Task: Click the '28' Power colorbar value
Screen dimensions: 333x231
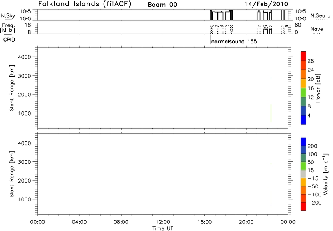Action: point(311,61)
